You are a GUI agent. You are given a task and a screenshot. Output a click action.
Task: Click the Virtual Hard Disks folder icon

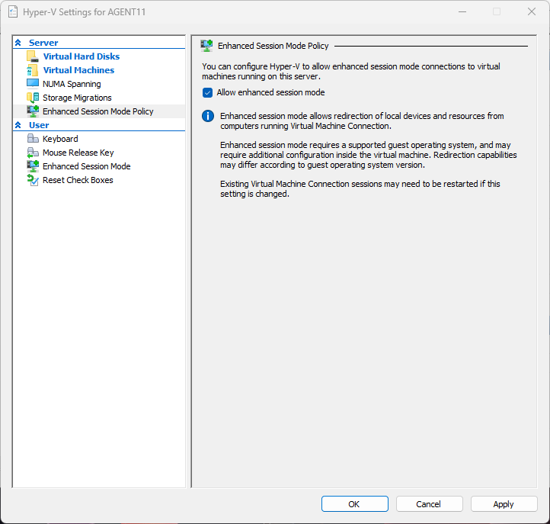32,56
